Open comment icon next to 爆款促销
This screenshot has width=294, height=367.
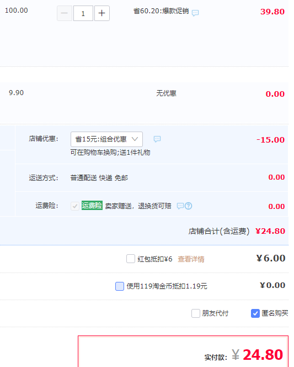195,13
